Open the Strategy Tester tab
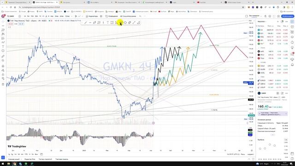The height and width of the screenshot is (166, 295). click(45, 159)
